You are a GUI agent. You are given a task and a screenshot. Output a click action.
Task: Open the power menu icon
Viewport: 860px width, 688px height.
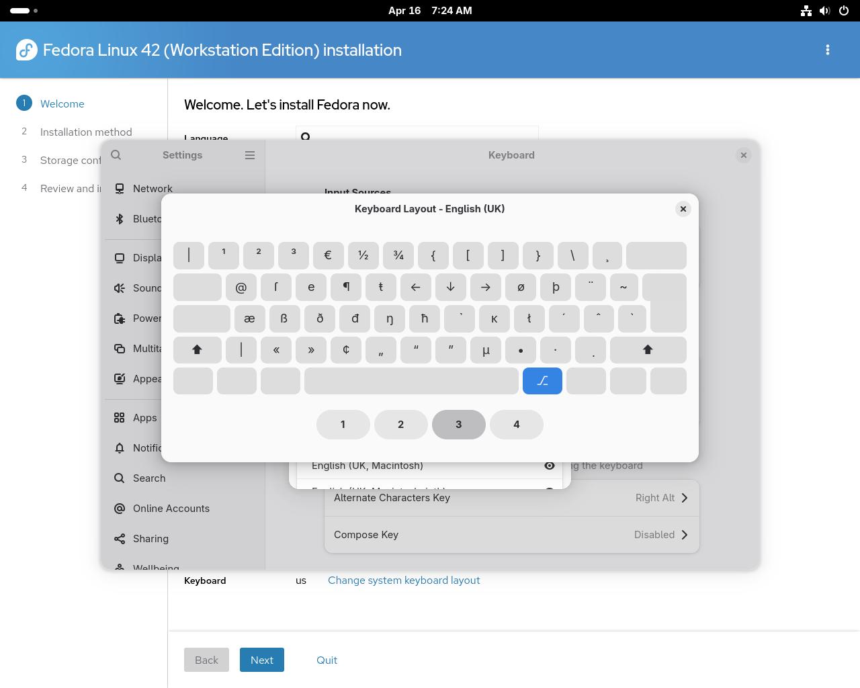pyautogui.click(x=844, y=11)
